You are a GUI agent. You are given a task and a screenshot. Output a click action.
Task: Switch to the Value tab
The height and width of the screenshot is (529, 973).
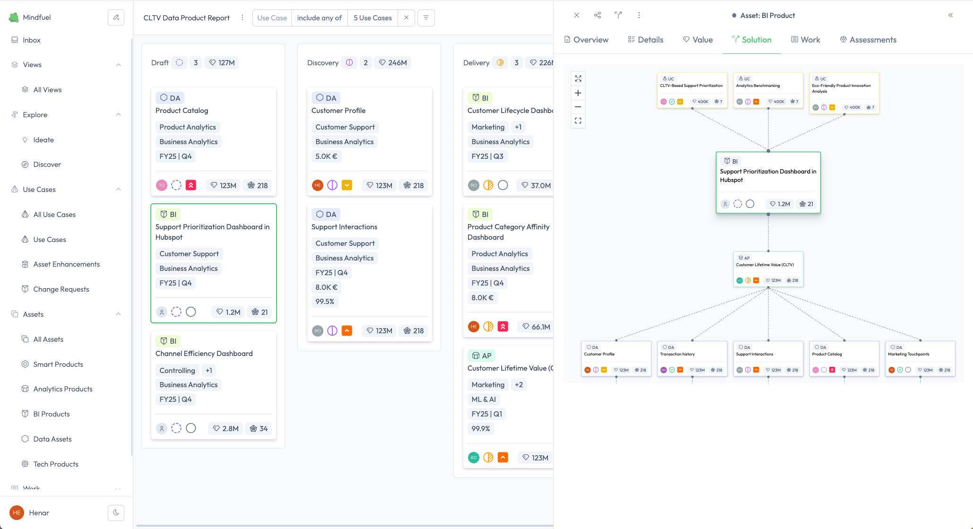pos(697,40)
